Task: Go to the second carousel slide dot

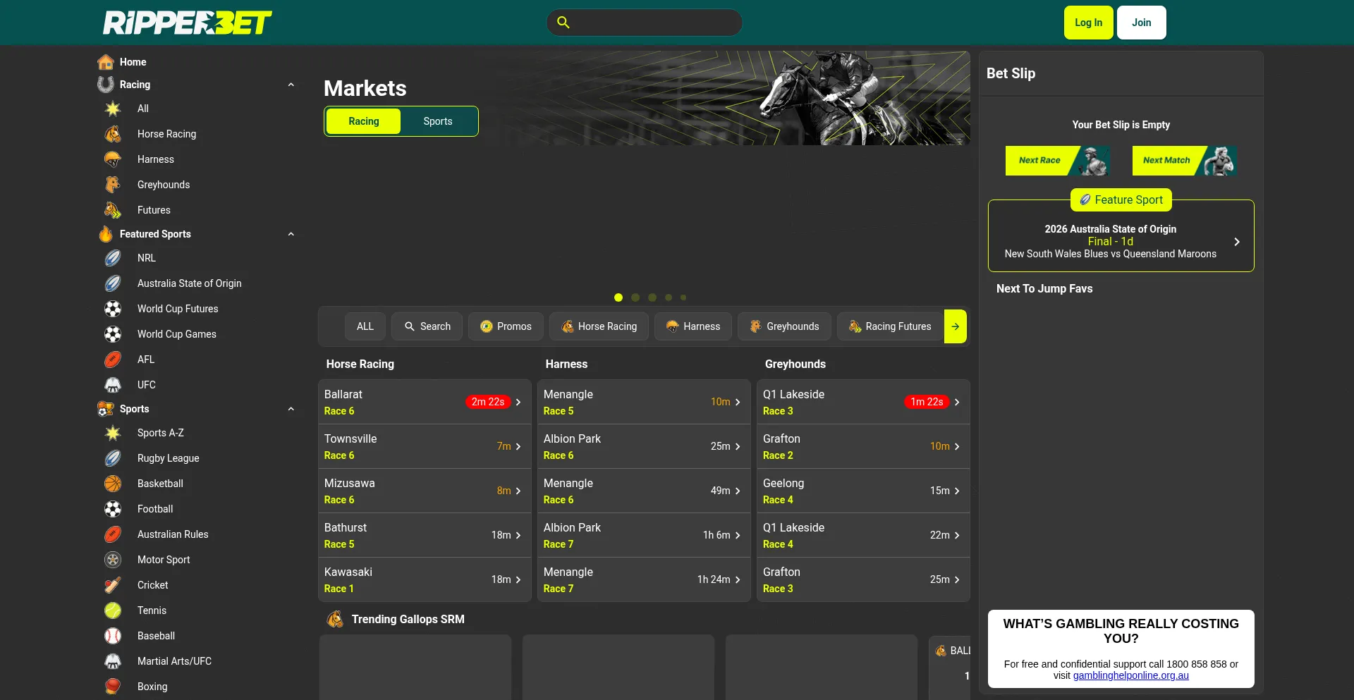Action: point(635,297)
